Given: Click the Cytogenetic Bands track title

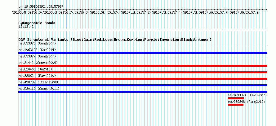Looking at the screenshot, I should 37,23.
